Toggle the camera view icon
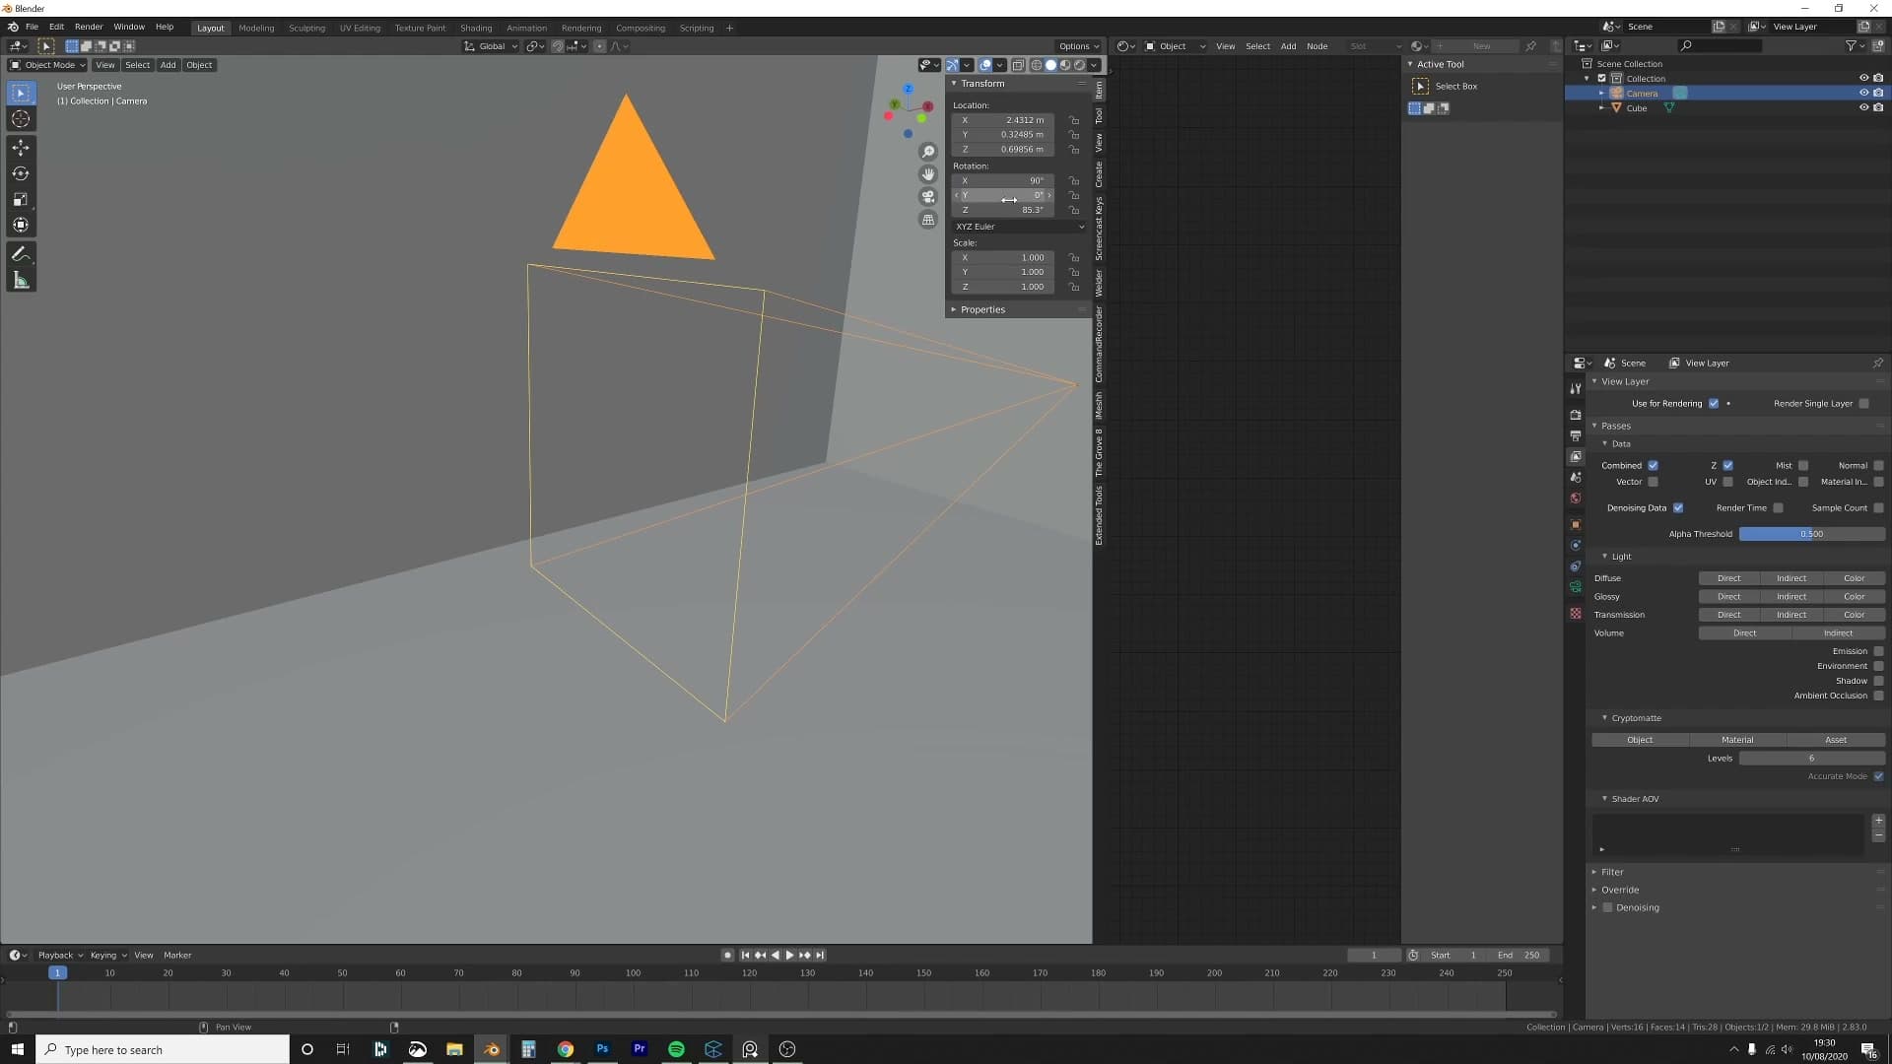1892x1064 pixels. click(928, 197)
